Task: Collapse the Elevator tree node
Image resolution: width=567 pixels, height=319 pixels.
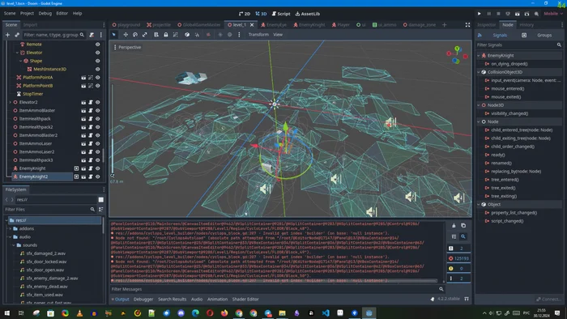Action: (x=17, y=53)
